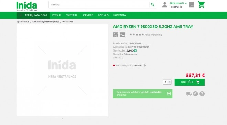Click the Jokių įvertinimų text
This screenshot has height=125, width=227.
click(153, 35)
